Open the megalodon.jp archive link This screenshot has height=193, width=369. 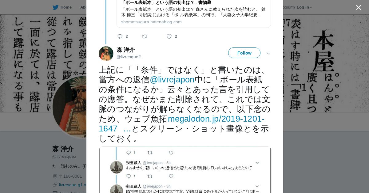[181, 124]
